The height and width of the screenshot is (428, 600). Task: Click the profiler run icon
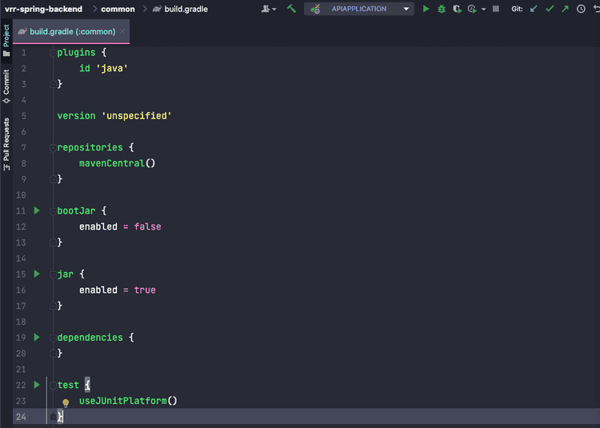click(x=472, y=9)
